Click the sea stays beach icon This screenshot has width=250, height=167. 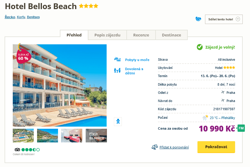(x=117, y=60)
